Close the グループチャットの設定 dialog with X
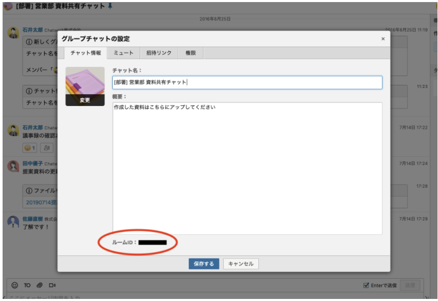Viewport: 438px width, 301px height. [383, 39]
